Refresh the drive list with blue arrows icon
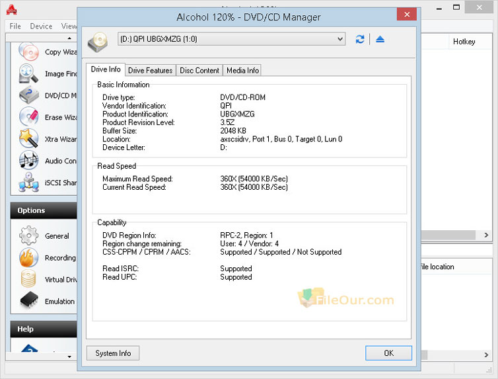 coord(360,39)
